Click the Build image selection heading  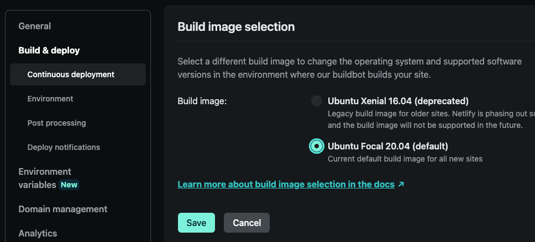236,26
